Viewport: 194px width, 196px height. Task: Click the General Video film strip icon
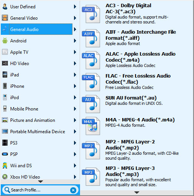tap(5, 18)
